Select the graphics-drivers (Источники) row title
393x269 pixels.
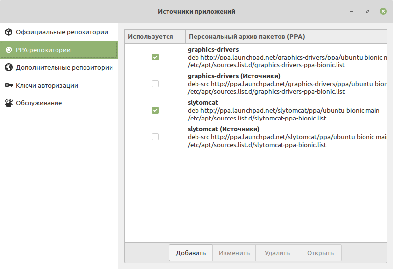234,76
